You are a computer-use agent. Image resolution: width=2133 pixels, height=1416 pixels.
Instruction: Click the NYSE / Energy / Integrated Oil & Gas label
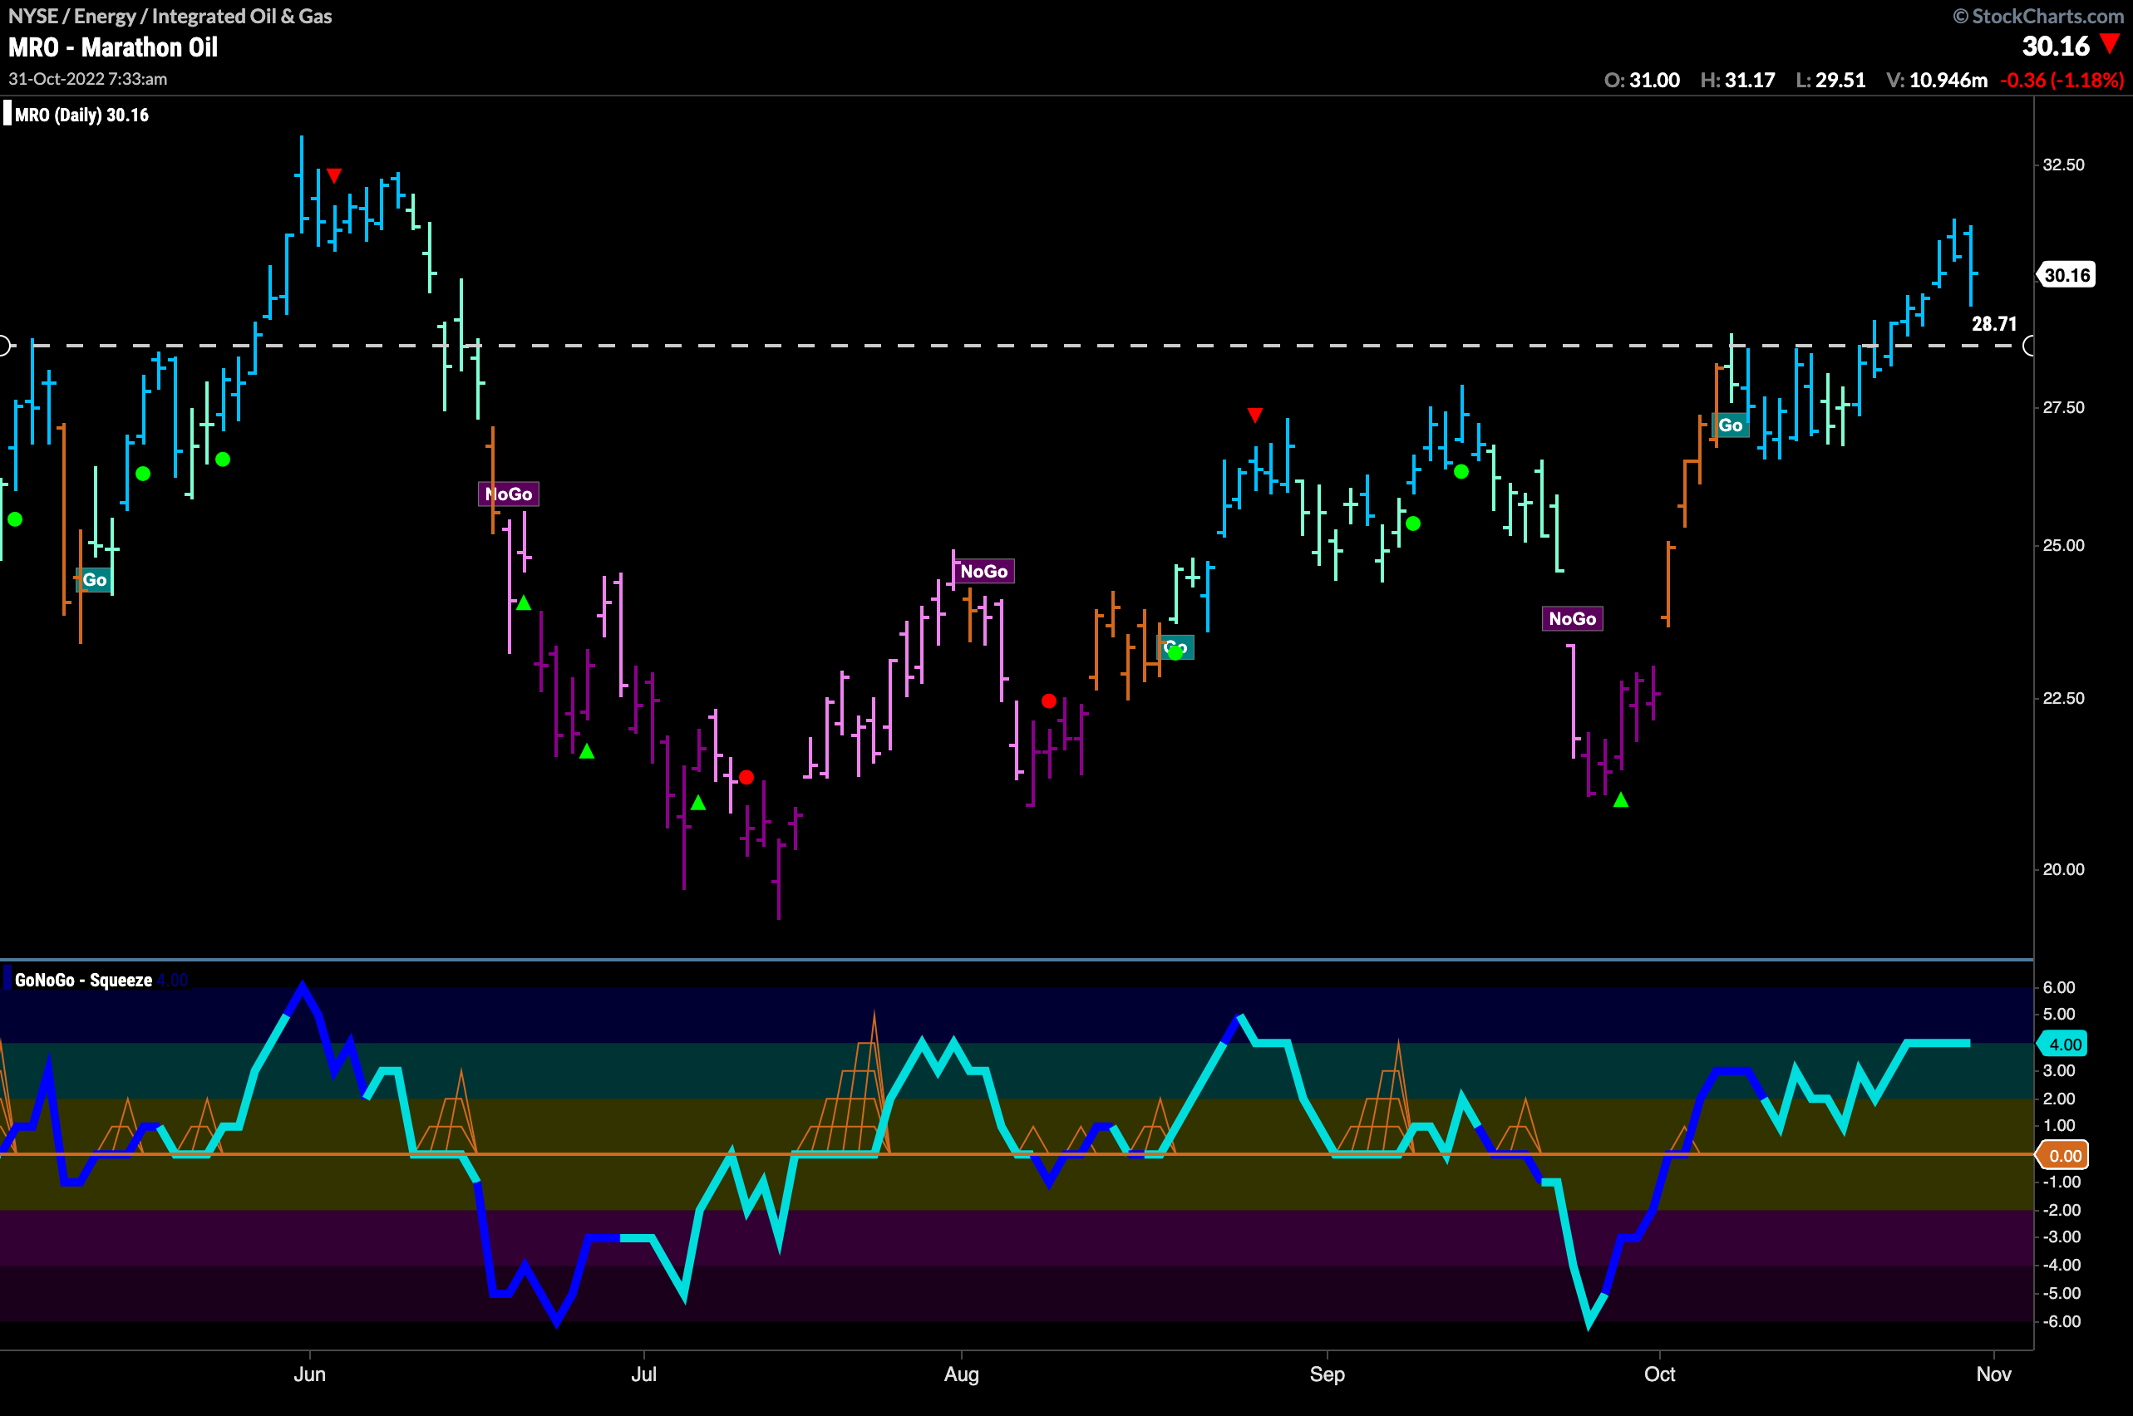click(170, 15)
